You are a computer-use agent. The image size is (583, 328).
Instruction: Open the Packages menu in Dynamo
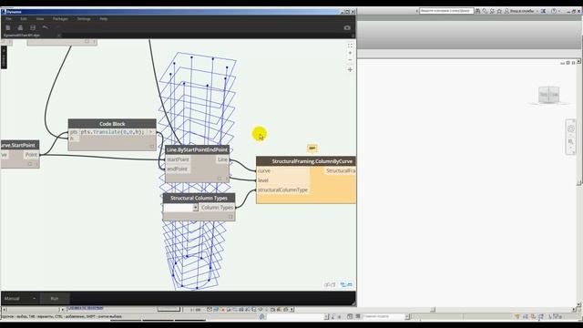point(60,18)
